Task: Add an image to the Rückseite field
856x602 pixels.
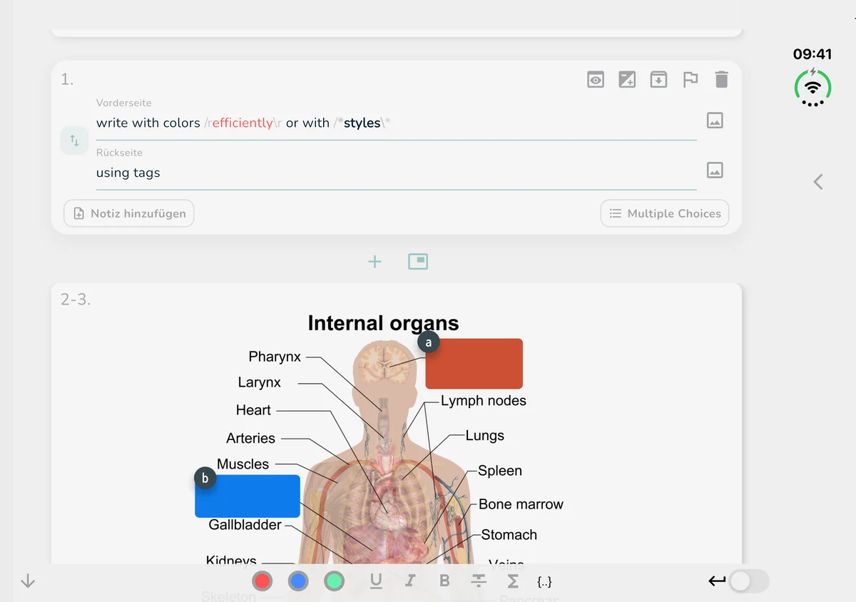Action: (715, 170)
